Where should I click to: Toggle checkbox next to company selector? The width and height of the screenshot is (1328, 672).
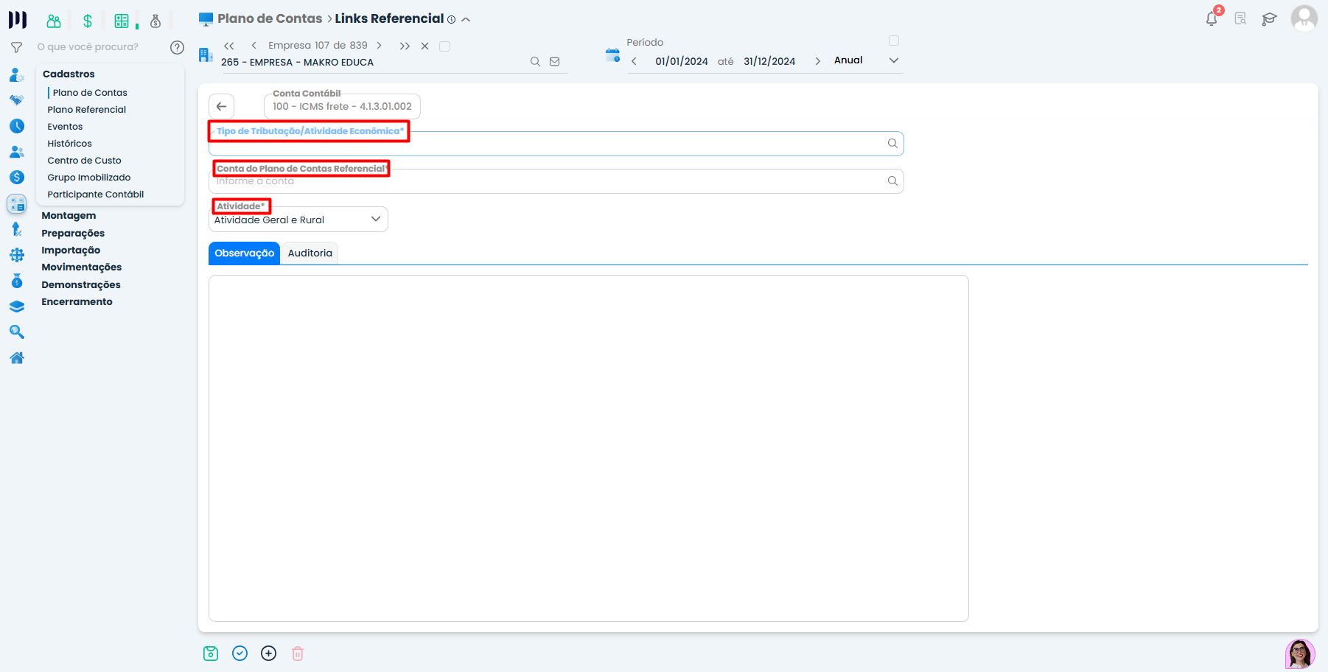444,46
